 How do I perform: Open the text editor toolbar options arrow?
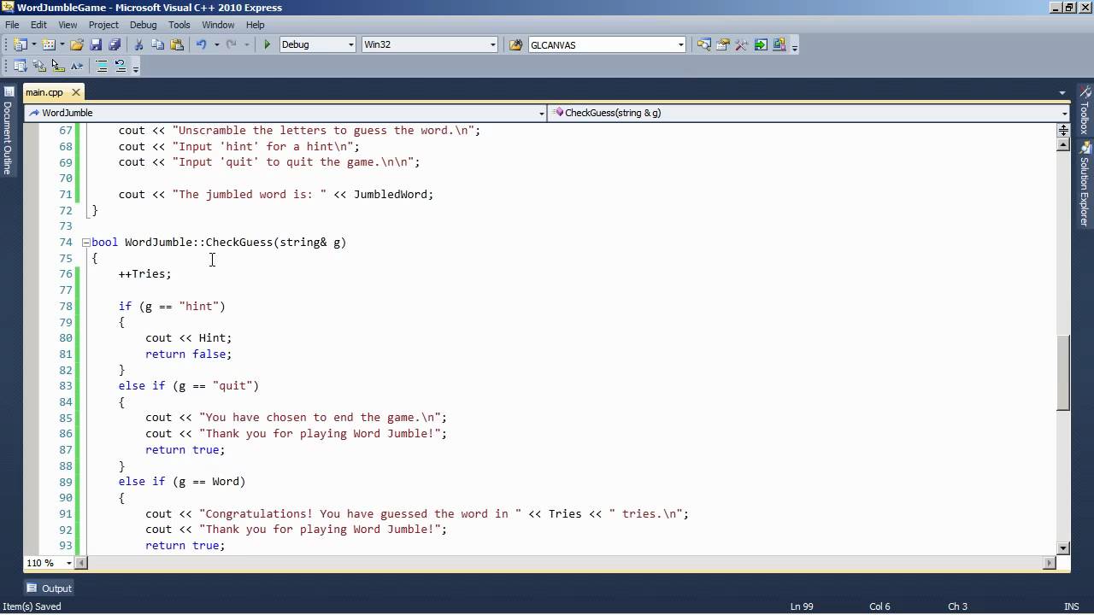pos(135,67)
